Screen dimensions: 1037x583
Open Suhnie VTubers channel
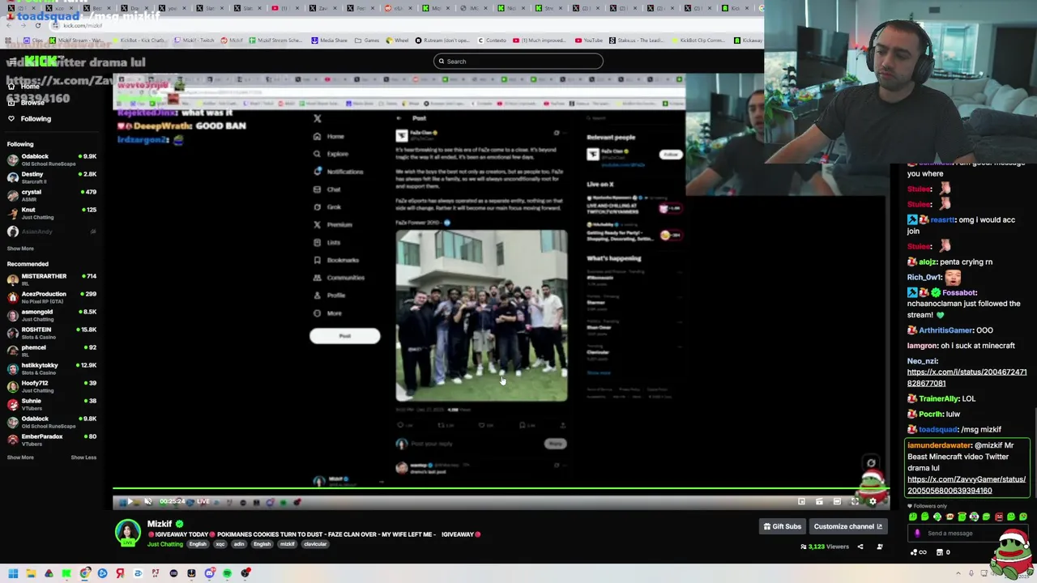52,404
